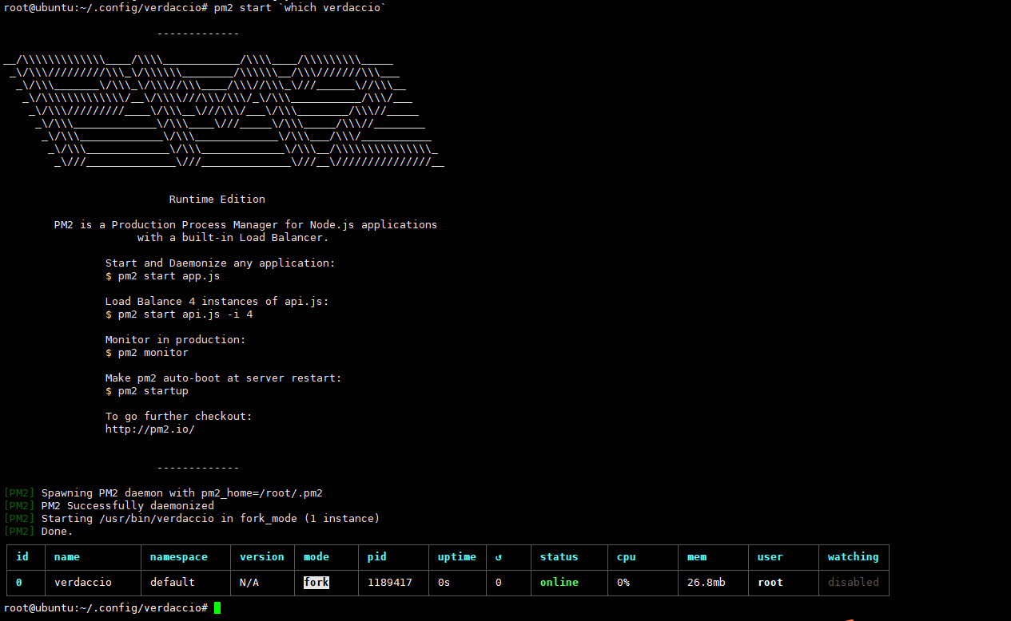This screenshot has height=621, width=1011.
Task: Click the 'PM2 Successfully daemonized' line
Action: (128, 506)
